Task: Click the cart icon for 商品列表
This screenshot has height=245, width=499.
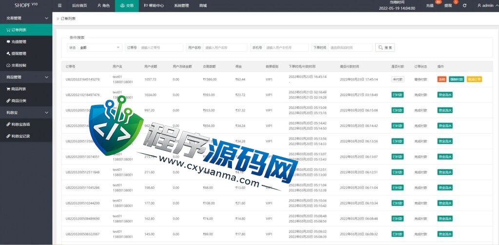Action: [x=8, y=89]
